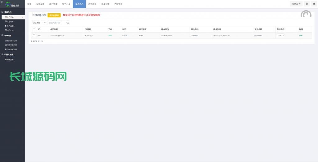This screenshot has height=162, width=318.
Task: Toggle the select-all checkbox in table header
Action: [x=34, y=29]
